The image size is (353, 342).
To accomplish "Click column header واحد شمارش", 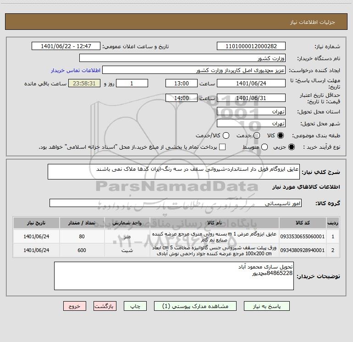I will click(127, 223).
